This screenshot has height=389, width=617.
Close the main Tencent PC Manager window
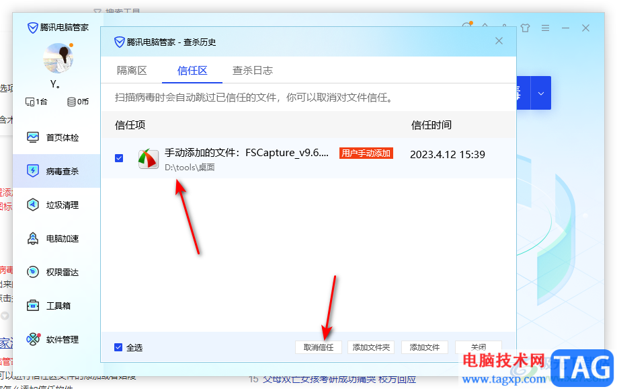[585, 28]
